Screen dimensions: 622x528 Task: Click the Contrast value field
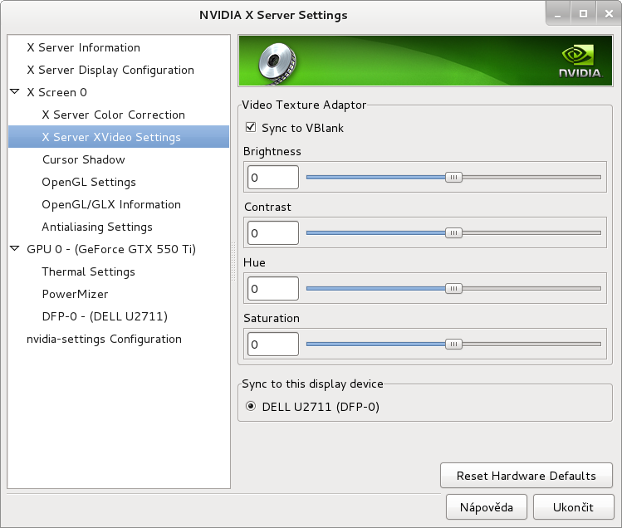273,232
